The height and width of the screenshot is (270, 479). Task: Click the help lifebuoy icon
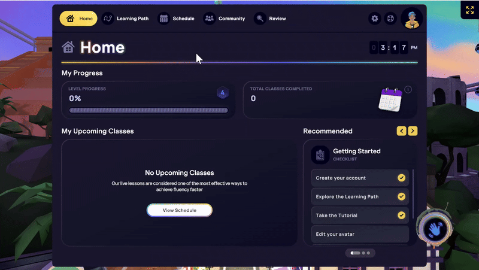(390, 19)
